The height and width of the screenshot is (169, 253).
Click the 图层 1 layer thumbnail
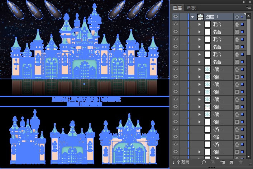(200, 17)
